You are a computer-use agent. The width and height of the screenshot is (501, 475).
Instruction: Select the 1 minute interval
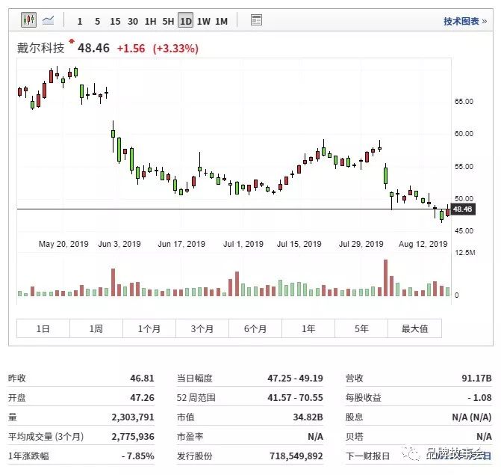pos(80,21)
